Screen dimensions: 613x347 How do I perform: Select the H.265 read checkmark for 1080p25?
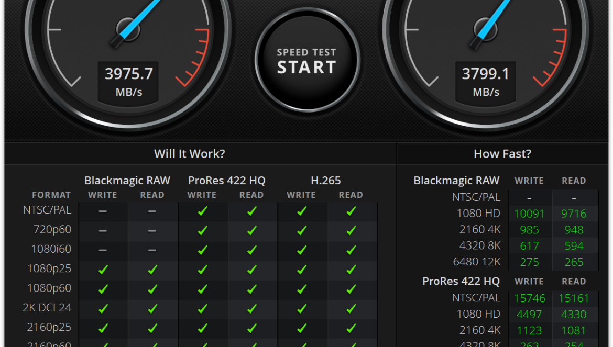click(351, 270)
